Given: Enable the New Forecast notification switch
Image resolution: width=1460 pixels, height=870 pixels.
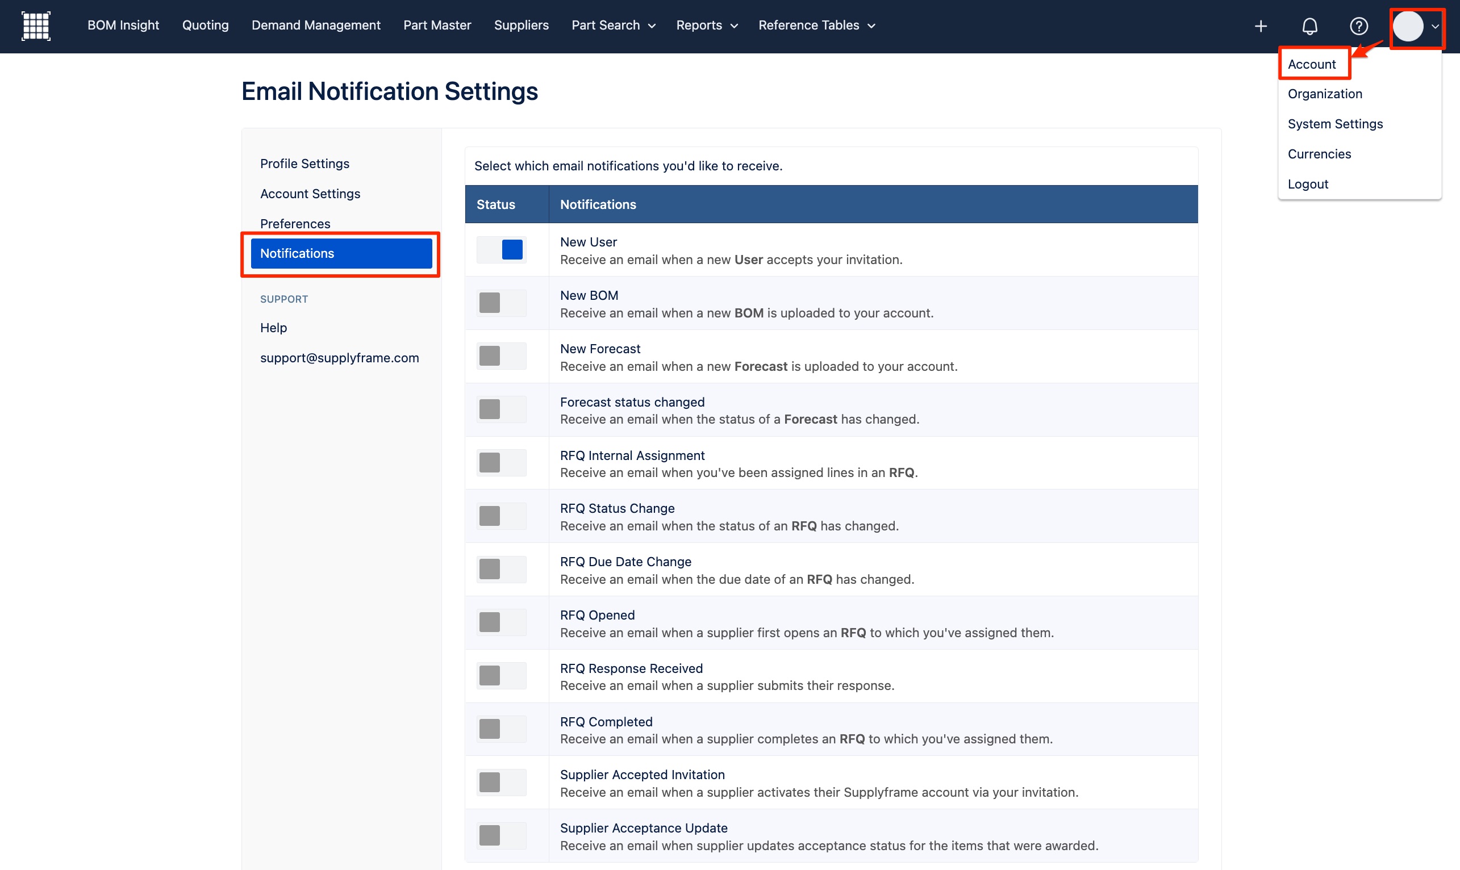Looking at the screenshot, I should [x=501, y=356].
